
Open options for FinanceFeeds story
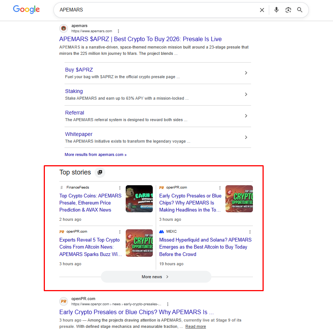tap(120, 188)
